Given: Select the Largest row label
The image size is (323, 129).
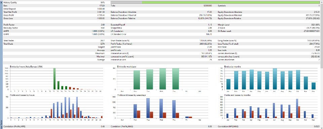Looking at the screenshot, I should [x=101, y=47].
